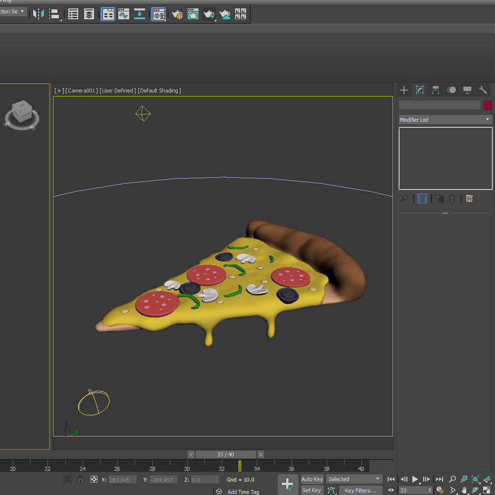The width and height of the screenshot is (495, 495).
Task: Click the X coordinate field
Action: (x=122, y=480)
